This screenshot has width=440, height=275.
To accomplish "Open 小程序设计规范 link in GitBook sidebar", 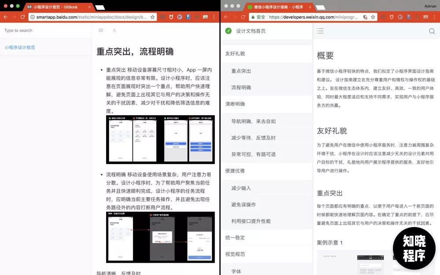I will click(20, 47).
